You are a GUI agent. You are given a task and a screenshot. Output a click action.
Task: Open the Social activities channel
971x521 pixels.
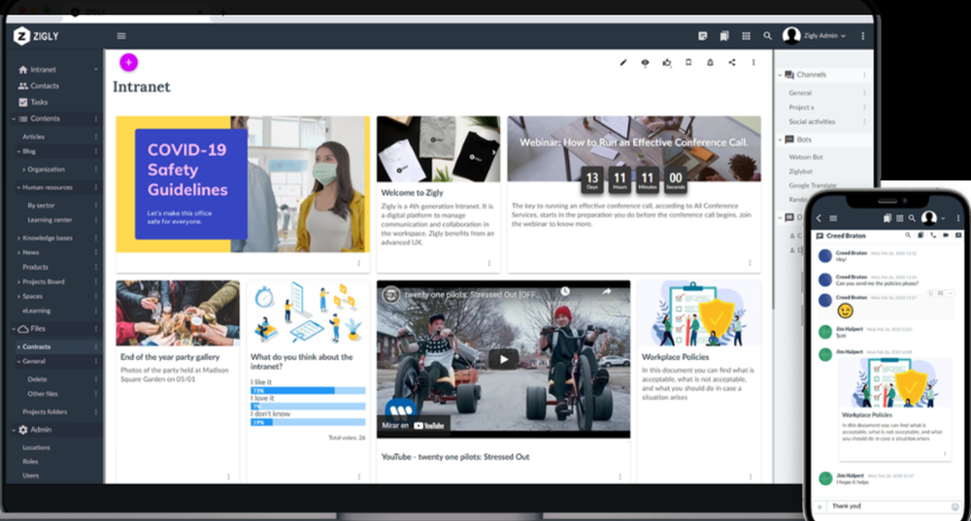(x=812, y=122)
